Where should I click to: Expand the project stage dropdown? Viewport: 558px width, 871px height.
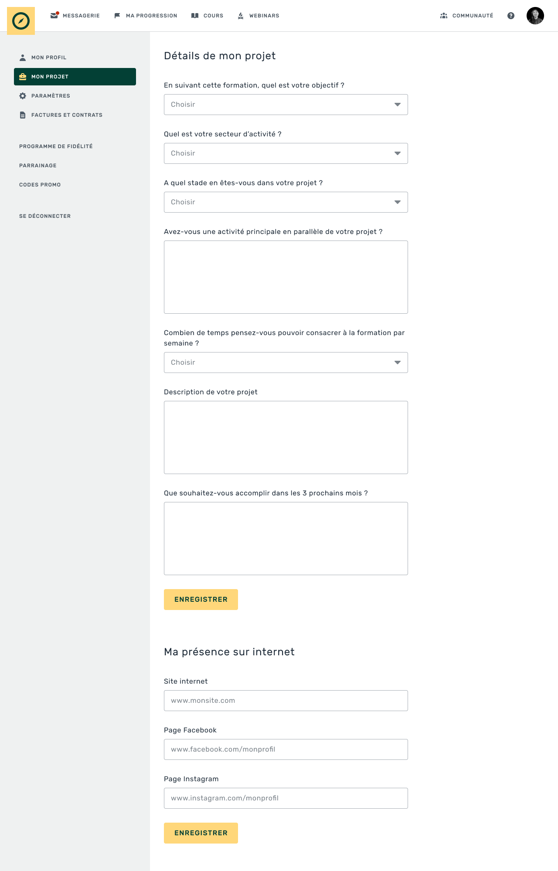pos(286,202)
